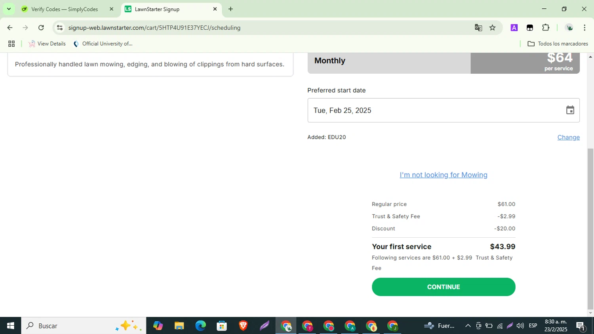
Task: Open the purple feather app
Action: coord(265,326)
